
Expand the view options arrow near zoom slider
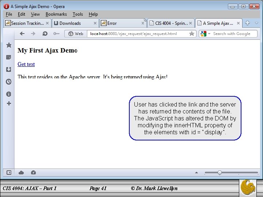[x=197, y=173]
